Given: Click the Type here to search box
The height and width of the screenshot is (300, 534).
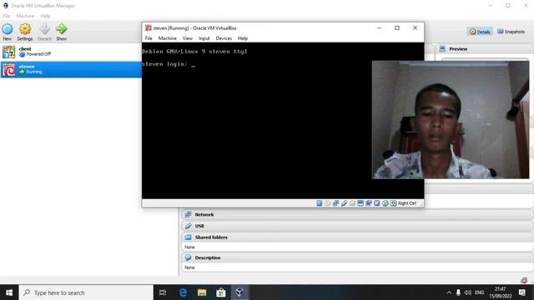Looking at the screenshot, I should [86, 292].
